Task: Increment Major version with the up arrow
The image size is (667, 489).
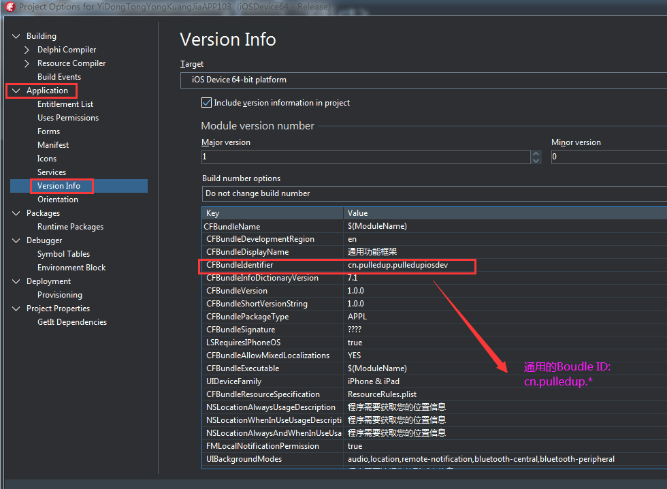Action: pyautogui.click(x=536, y=153)
